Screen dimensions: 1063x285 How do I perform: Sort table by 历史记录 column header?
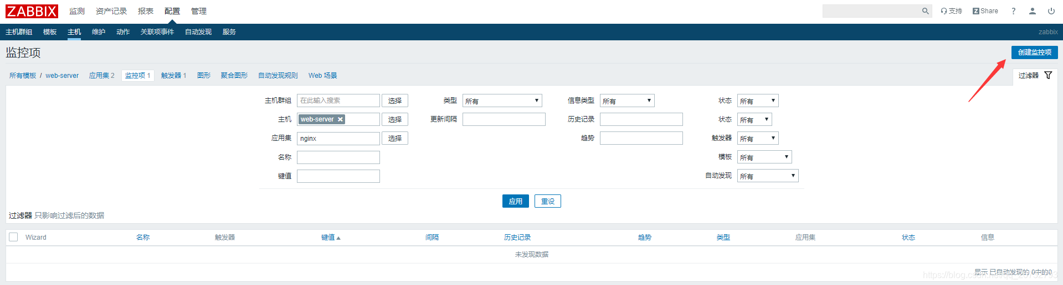517,237
